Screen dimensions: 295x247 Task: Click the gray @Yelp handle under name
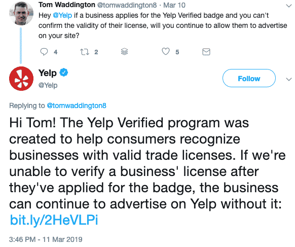48,85
